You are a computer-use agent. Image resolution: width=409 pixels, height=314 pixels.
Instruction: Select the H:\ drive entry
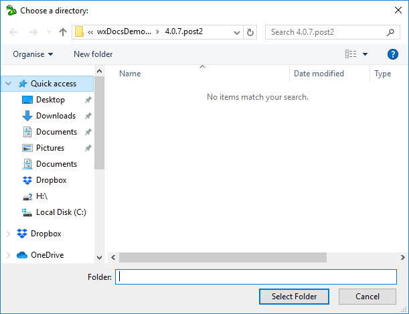click(42, 196)
